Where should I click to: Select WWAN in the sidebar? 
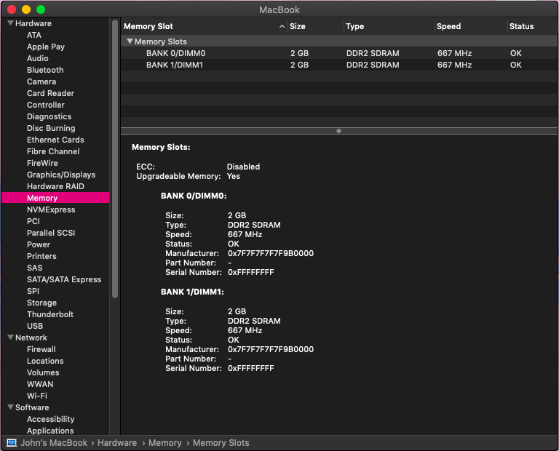tap(40, 384)
